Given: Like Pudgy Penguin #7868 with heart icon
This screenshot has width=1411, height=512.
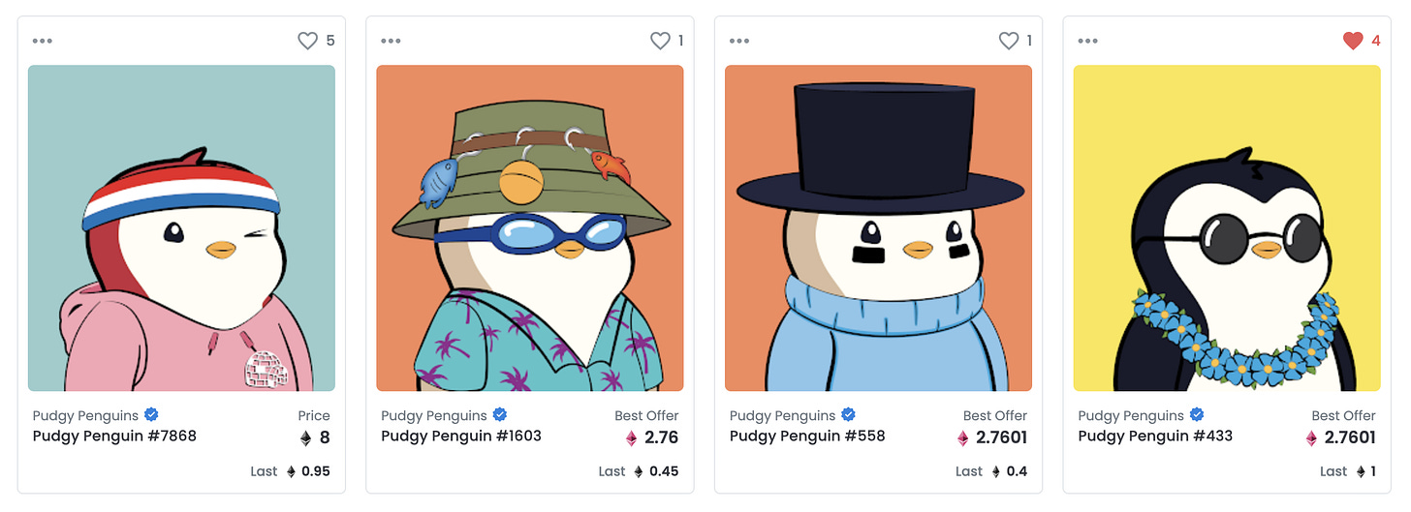Looking at the screenshot, I should (307, 41).
